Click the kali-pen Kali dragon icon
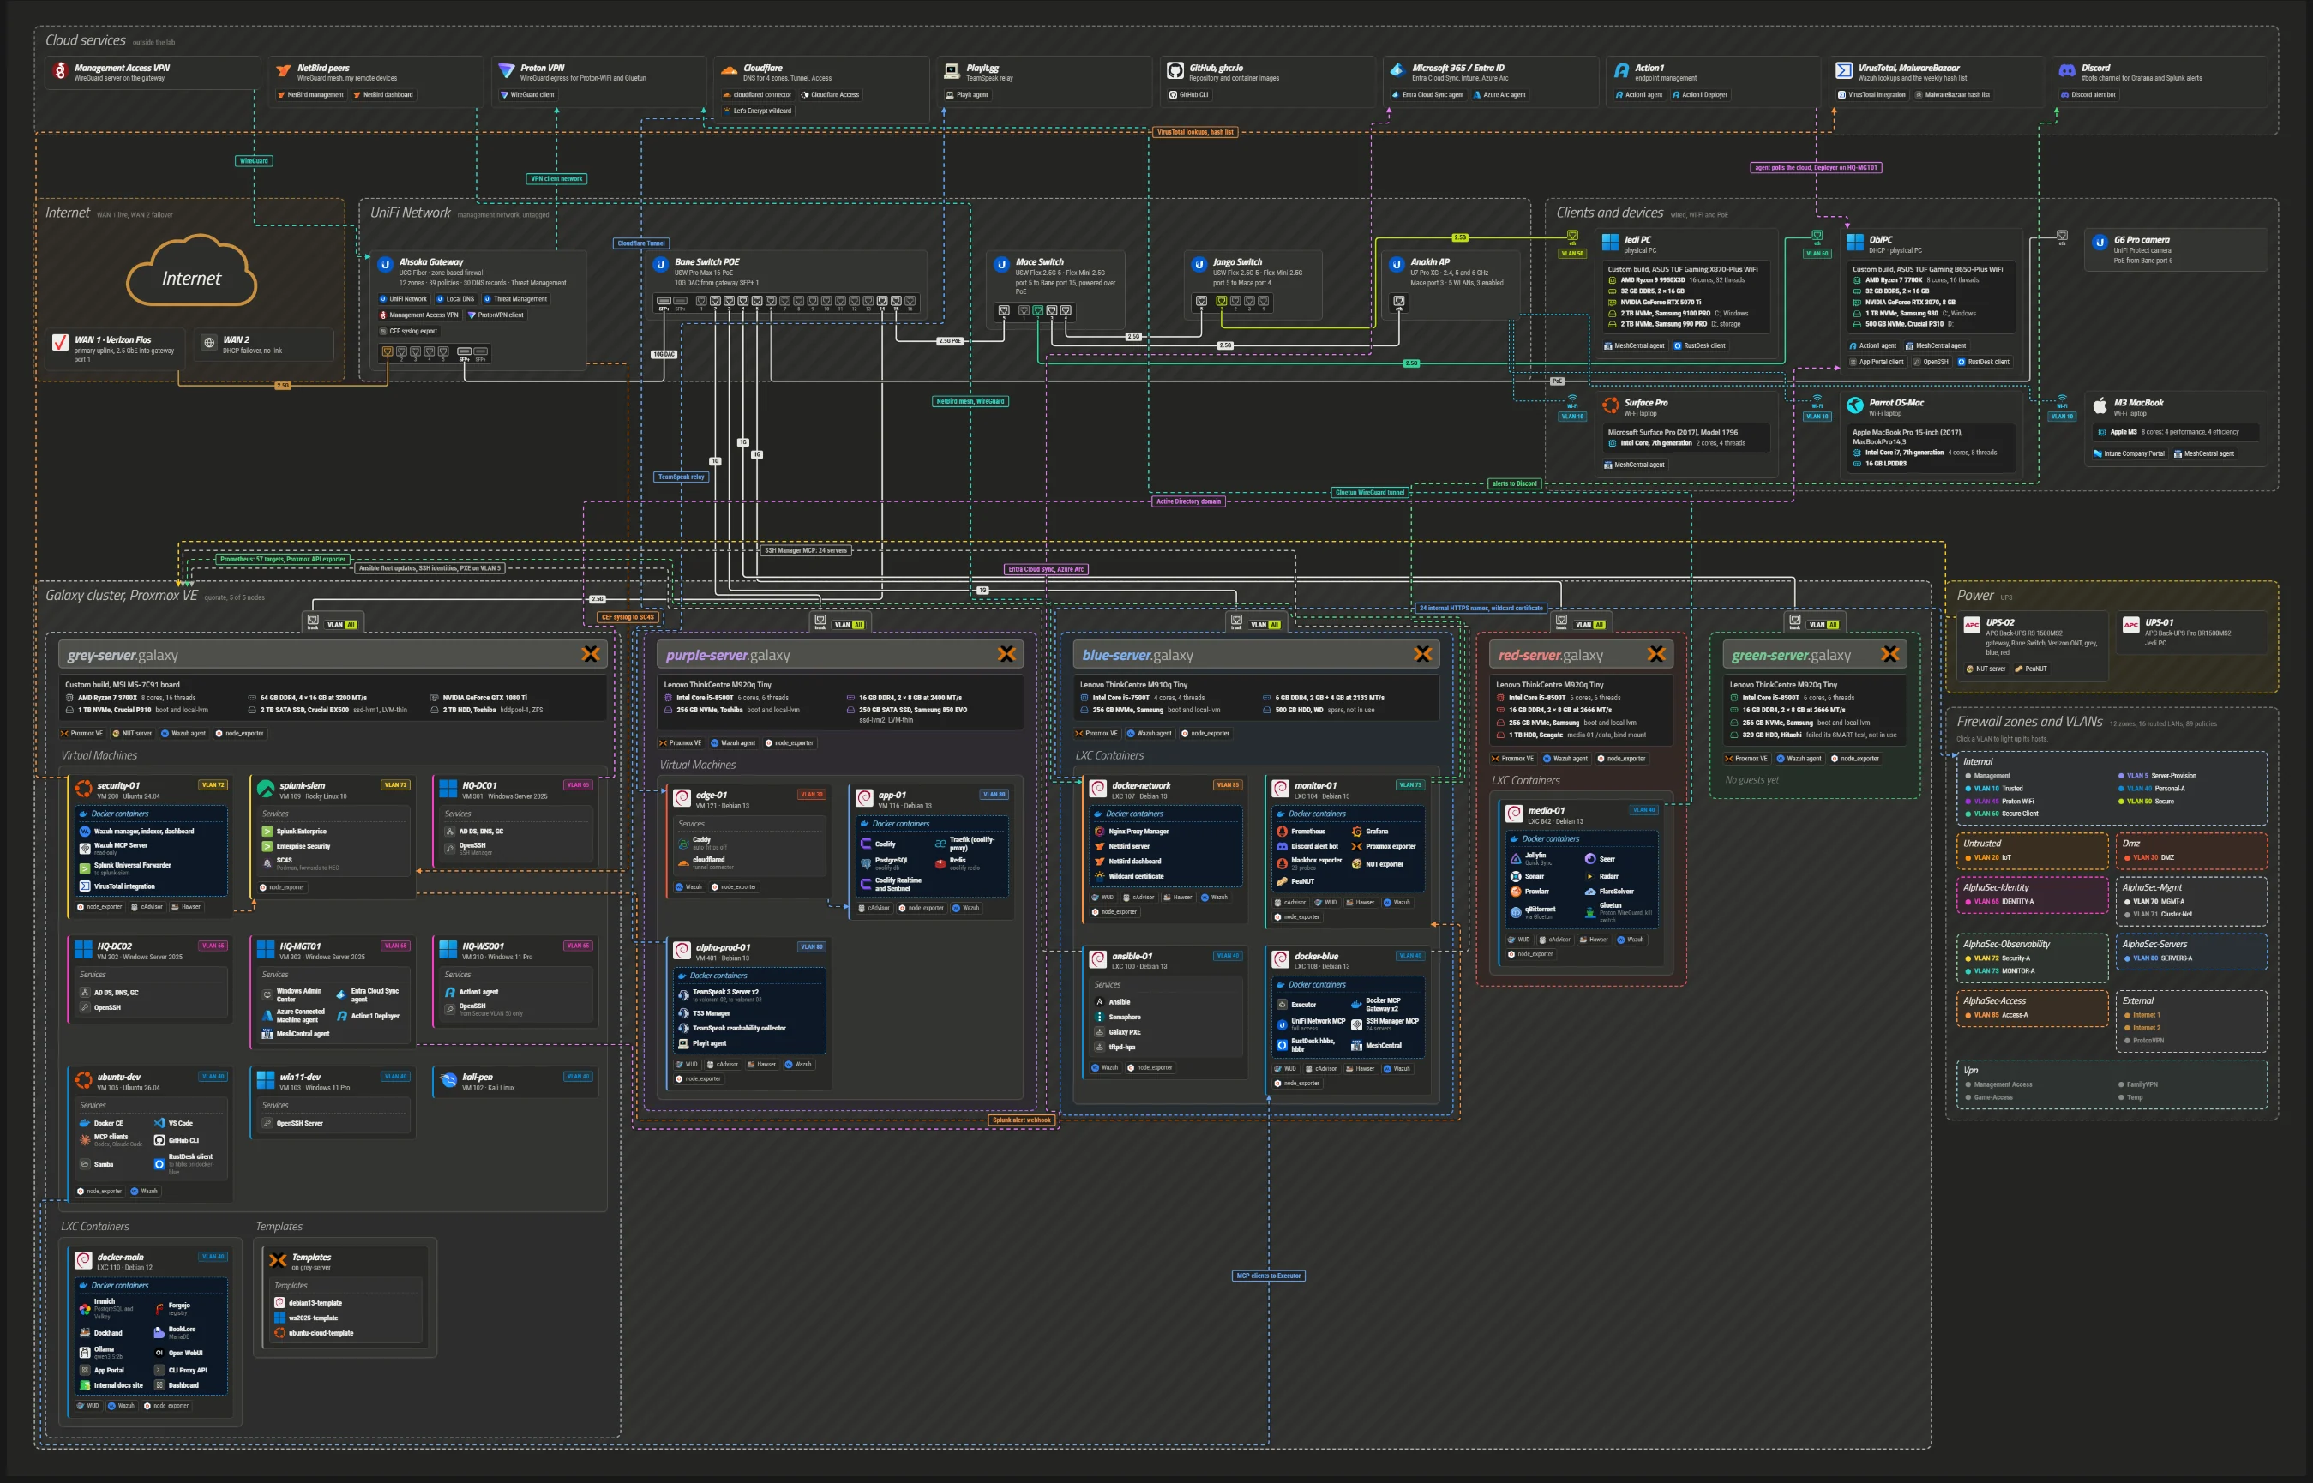 pos(448,1080)
